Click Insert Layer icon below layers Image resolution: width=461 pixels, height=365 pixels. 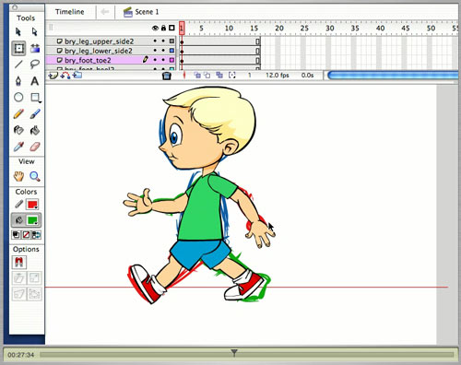(x=53, y=75)
